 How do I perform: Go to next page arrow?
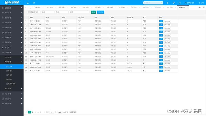[44, 112]
